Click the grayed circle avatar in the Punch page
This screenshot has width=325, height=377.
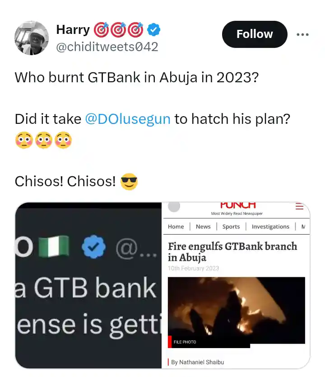pyautogui.click(x=174, y=206)
